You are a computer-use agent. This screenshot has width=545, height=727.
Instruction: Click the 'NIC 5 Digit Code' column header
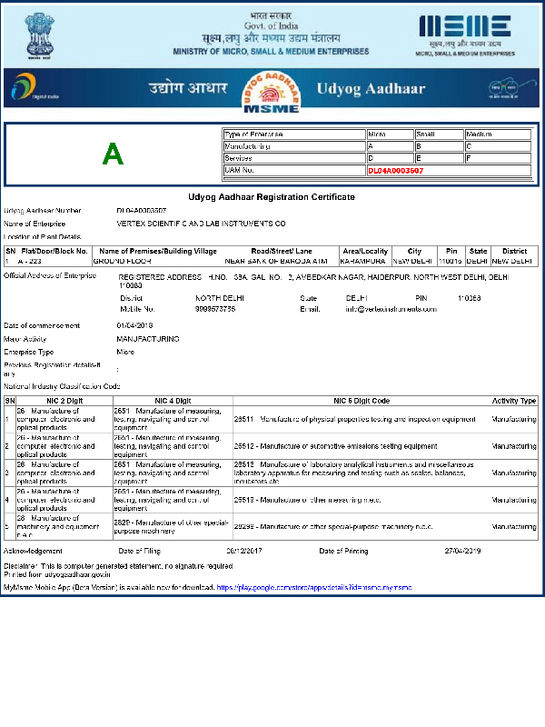(x=362, y=401)
